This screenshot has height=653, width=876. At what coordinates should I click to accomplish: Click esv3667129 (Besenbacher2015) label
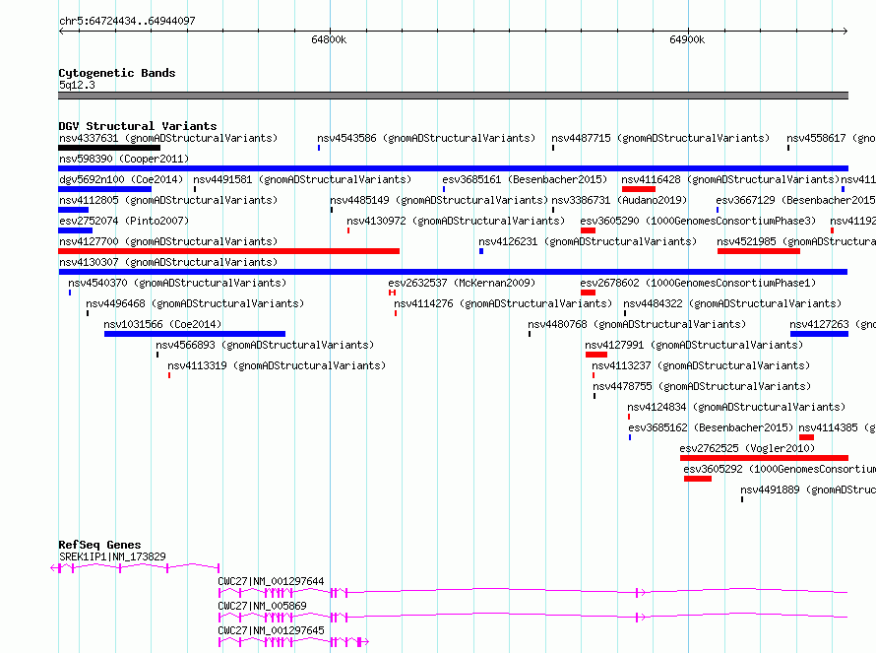[x=795, y=200]
